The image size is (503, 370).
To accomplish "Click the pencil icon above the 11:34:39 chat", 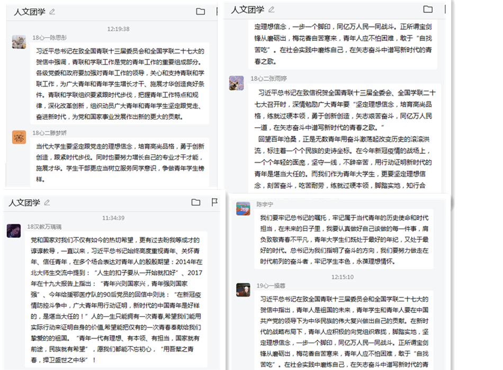I will tap(47, 202).
